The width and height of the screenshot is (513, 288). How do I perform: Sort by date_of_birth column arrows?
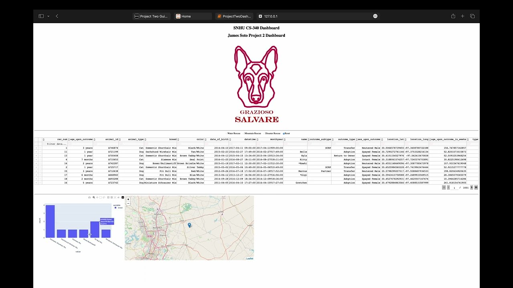[x=206, y=140]
